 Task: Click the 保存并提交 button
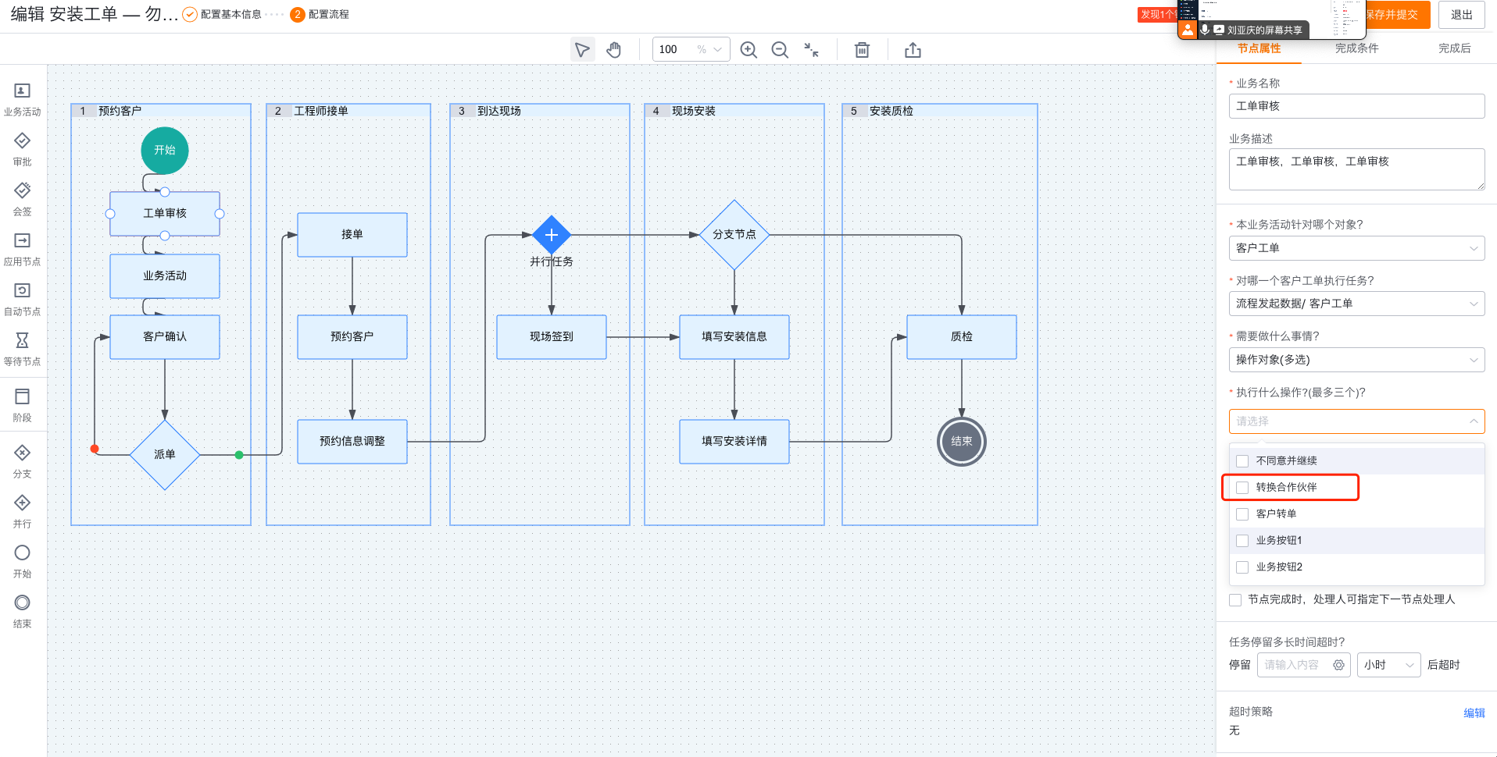pos(1397,15)
